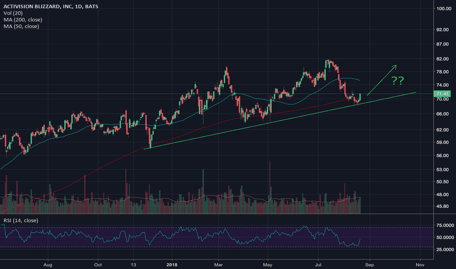Screen dimensions: 456x269
Task: Click the 25.0000 RSI scale label
Action: click(x=445, y=249)
